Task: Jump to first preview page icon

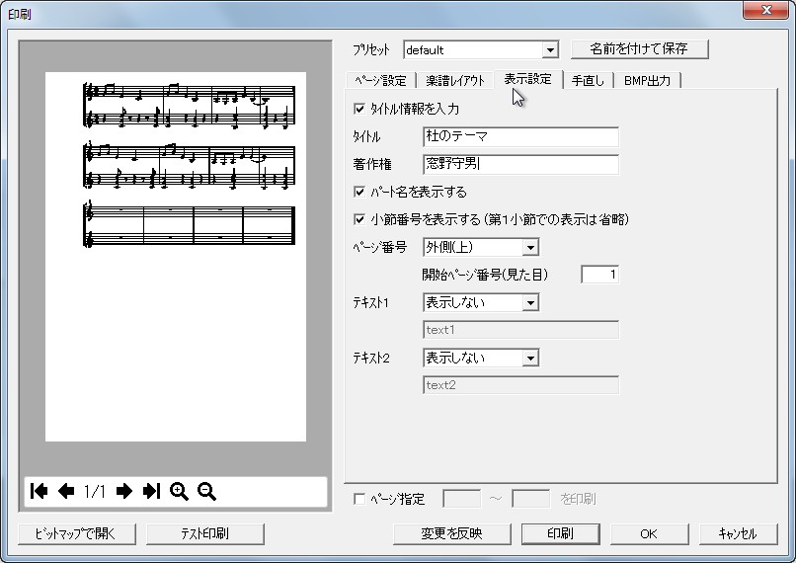Action: [x=40, y=491]
